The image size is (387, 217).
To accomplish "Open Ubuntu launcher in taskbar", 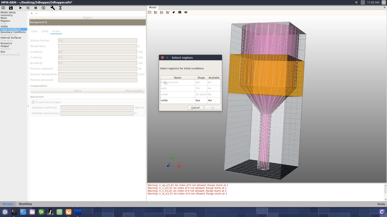I will point(5,212).
